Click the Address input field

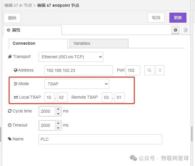78,70
